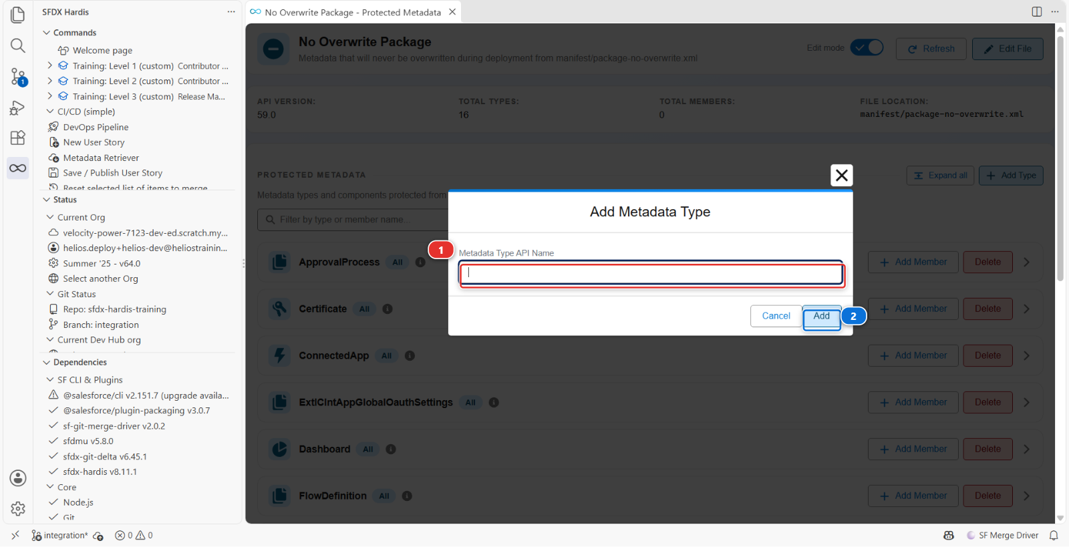Click Delete for Dashboard row
Image resolution: width=1069 pixels, height=547 pixels.
click(x=987, y=449)
